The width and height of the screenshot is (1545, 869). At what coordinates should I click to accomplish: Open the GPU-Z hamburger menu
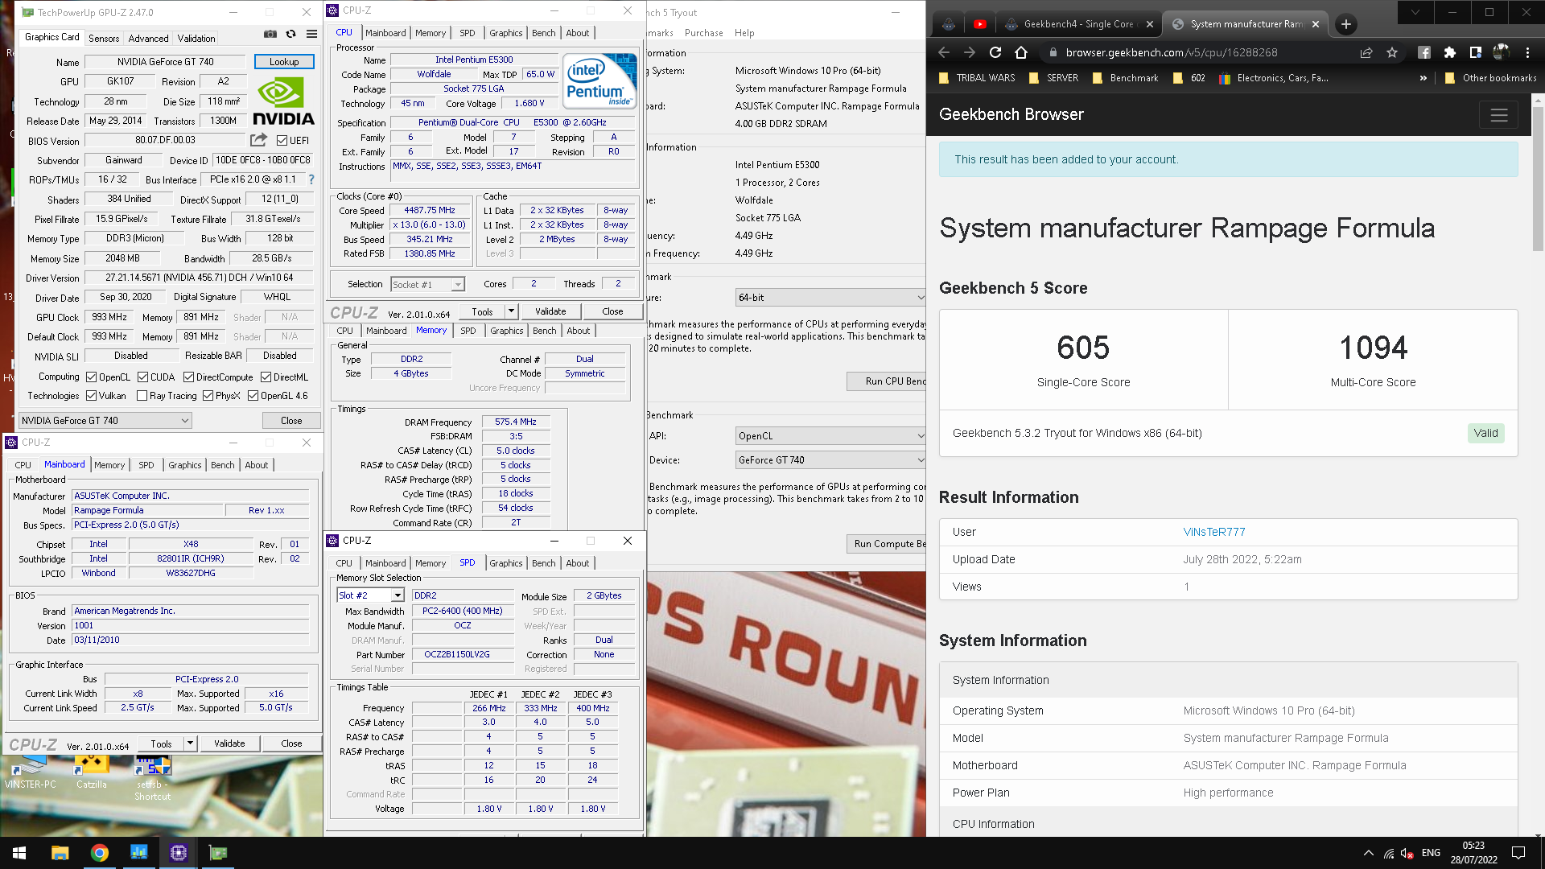click(x=311, y=34)
